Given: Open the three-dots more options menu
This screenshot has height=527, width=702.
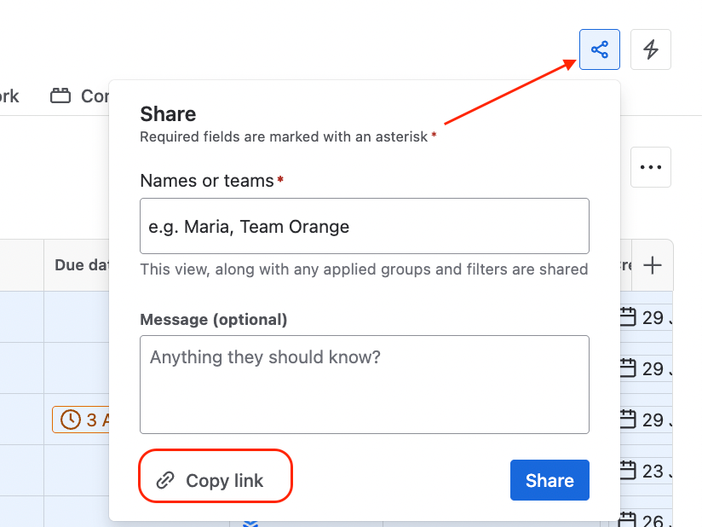Looking at the screenshot, I should point(651,167).
